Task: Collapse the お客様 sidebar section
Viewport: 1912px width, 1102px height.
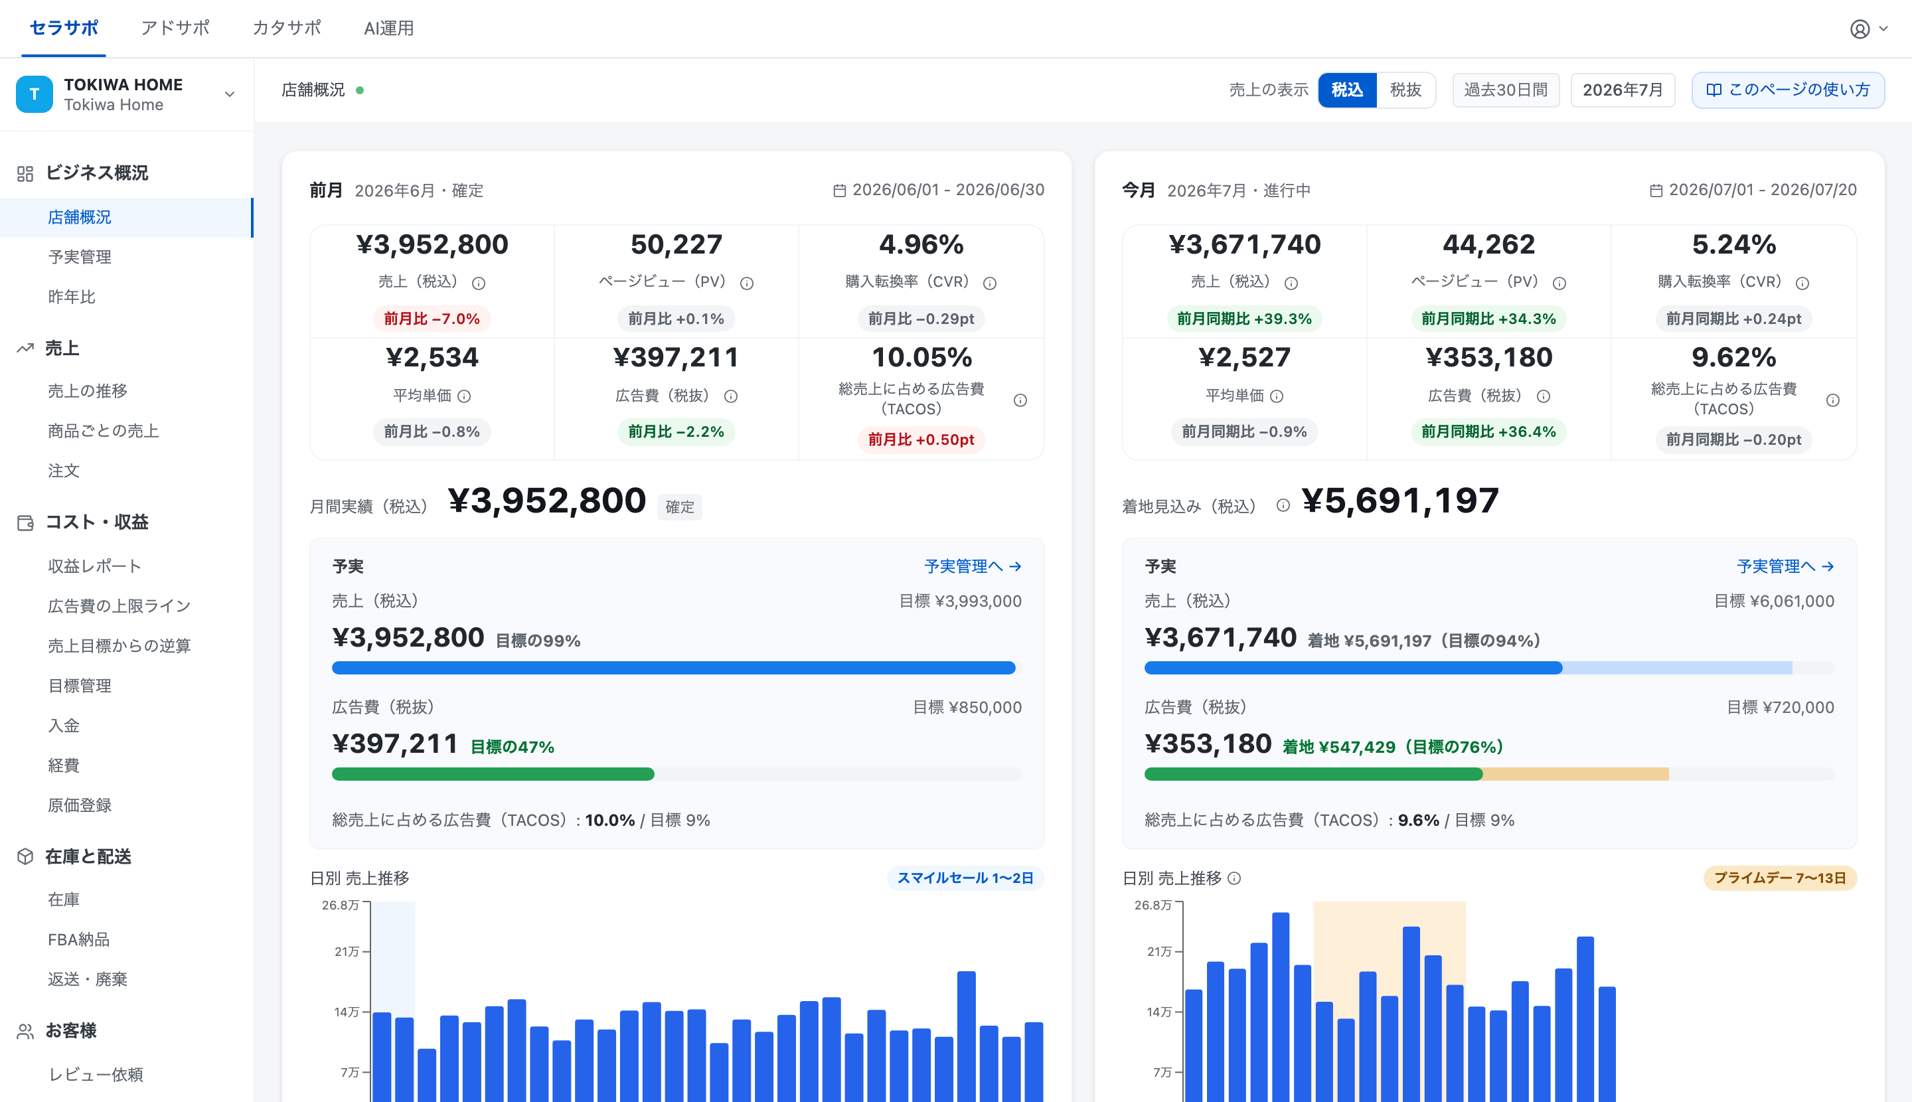Action: [71, 1031]
